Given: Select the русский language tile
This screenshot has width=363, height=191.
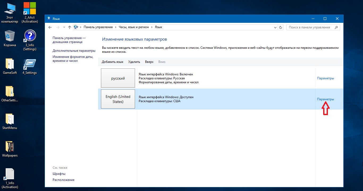Looking at the screenshot, I should 118,78.
